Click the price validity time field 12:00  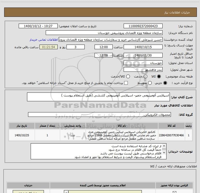[104, 55]
